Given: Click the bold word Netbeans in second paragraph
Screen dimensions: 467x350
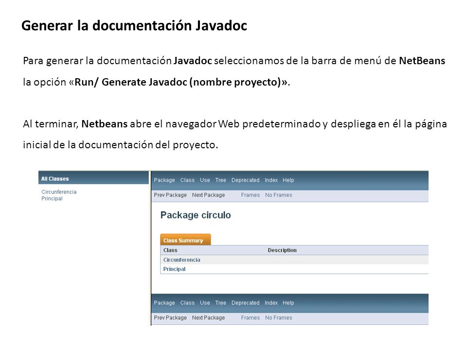Looking at the screenshot, I should (105, 124).
